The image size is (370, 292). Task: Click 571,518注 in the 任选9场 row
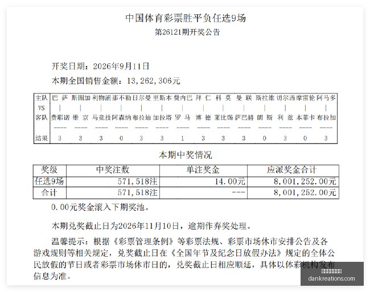point(138,182)
